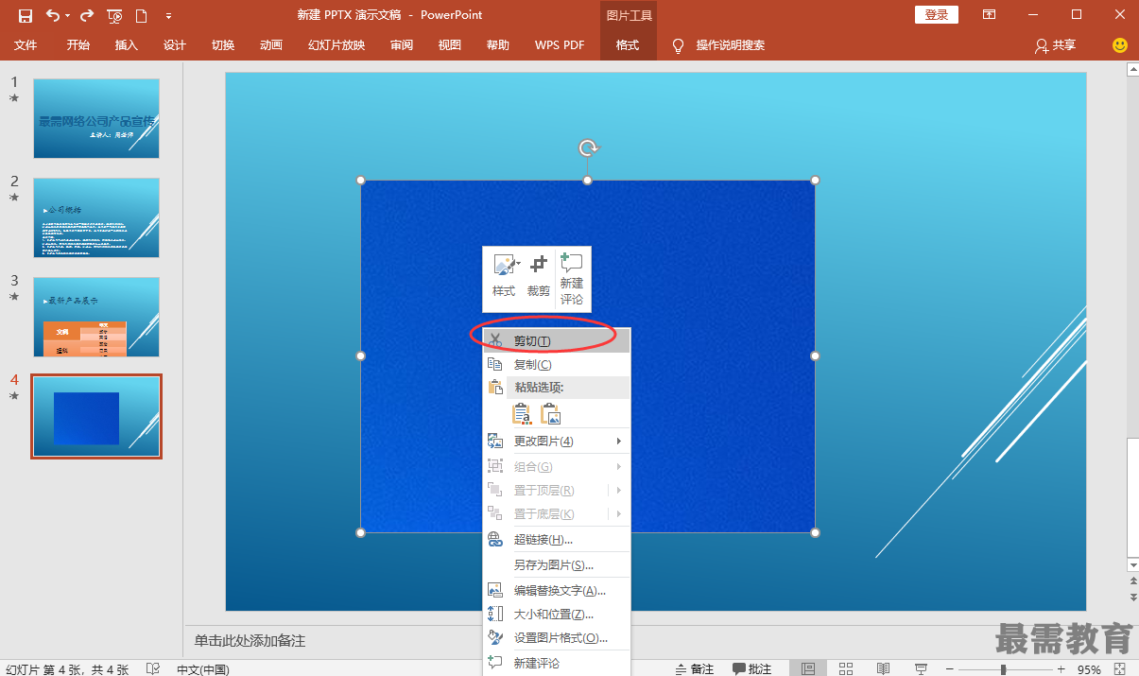The width and height of the screenshot is (1139, 676).
Task: Choose 超链接(H)... from context menu
Action: (x=557, y=539)
